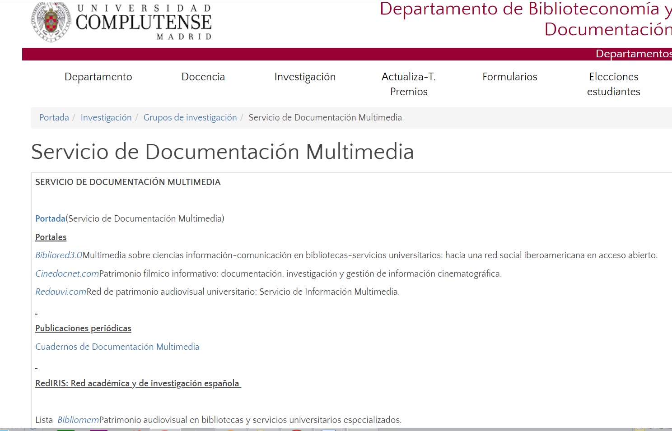The height and width of the screenshot is (431, 672).
Task: Open Elecciones estudiantes menu item
Action: pos(614,84)
